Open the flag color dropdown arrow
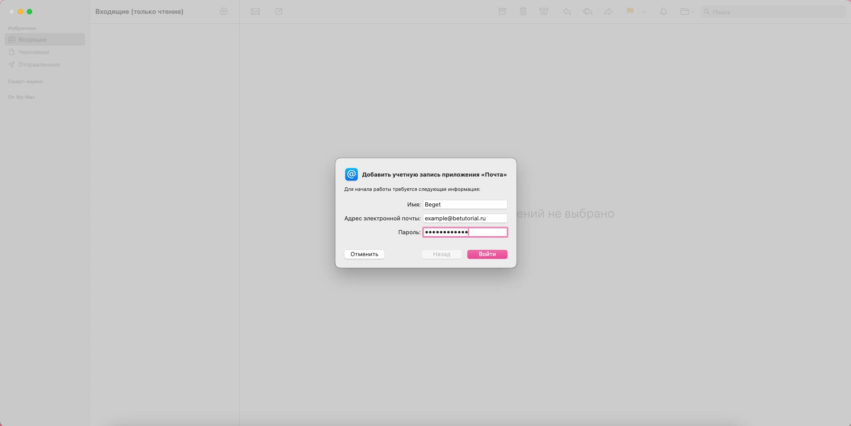 644,12
